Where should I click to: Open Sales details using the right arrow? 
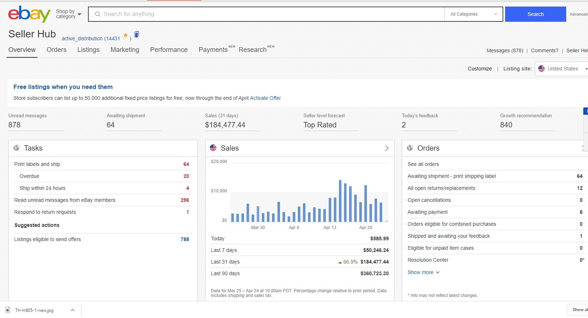point(387,148)
